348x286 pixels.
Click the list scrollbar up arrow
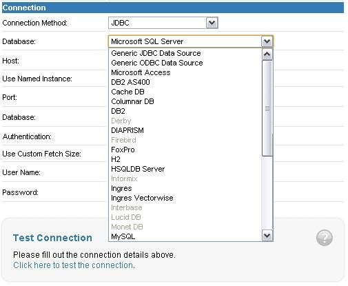267,54
